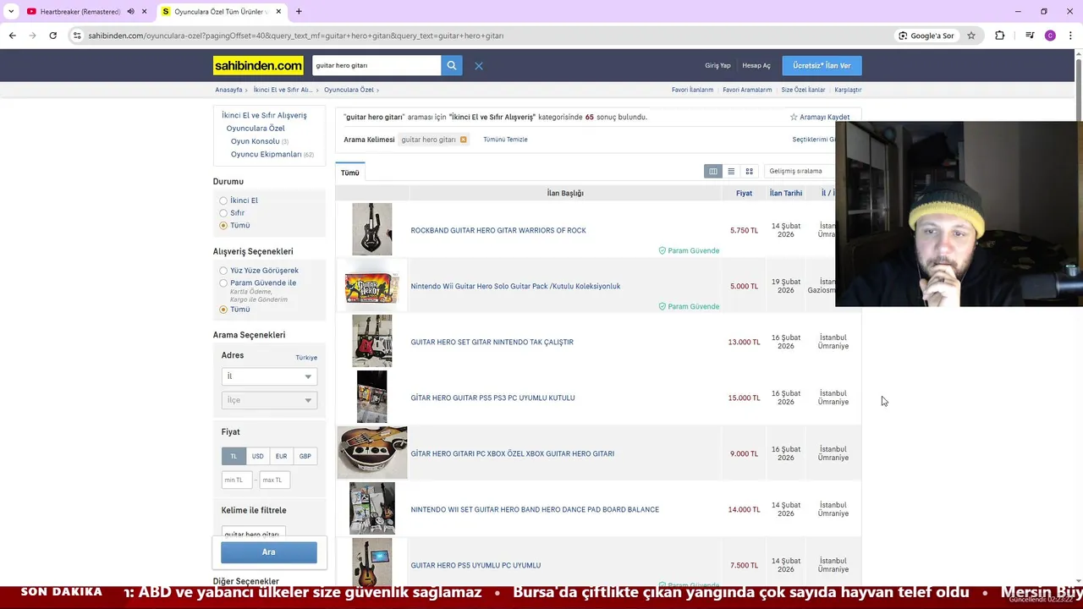The height and width of the screenshot is (609, 1083).
Task: Open Karşılaştır menu
Action: click(x=848, y=90)
